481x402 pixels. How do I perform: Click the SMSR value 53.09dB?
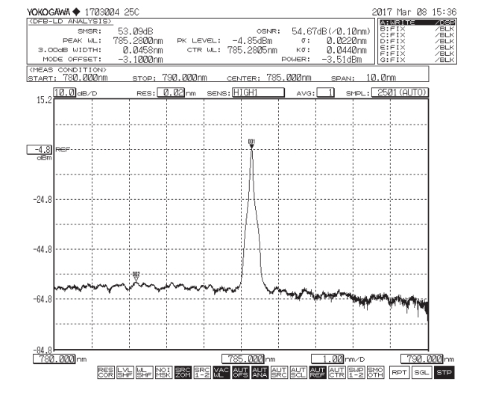tap(135, 31)
